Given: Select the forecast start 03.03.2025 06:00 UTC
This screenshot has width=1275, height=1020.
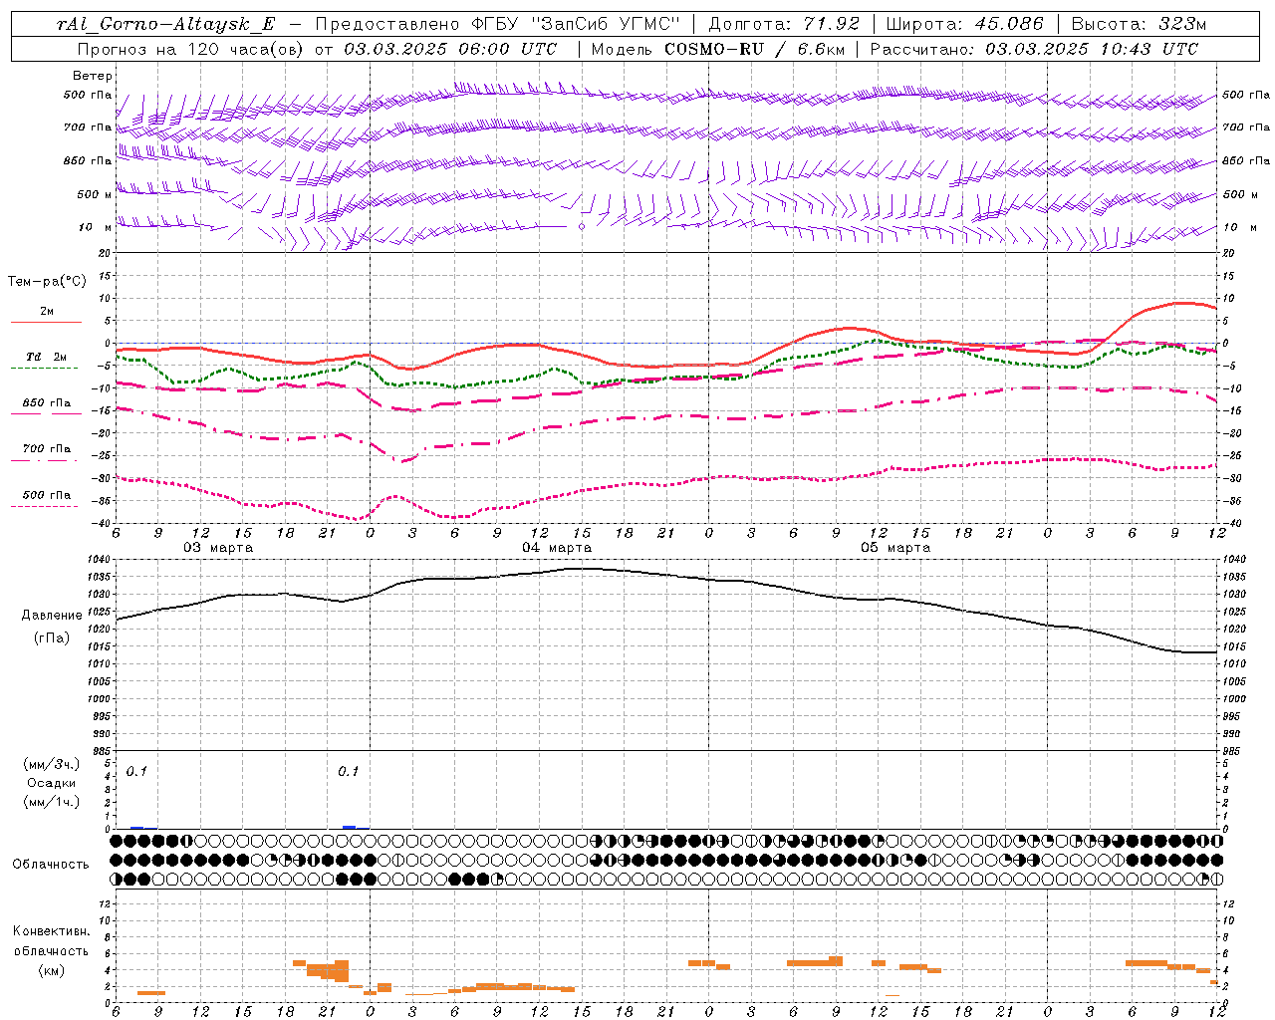Looking at the screenshot, I should 450,49.
